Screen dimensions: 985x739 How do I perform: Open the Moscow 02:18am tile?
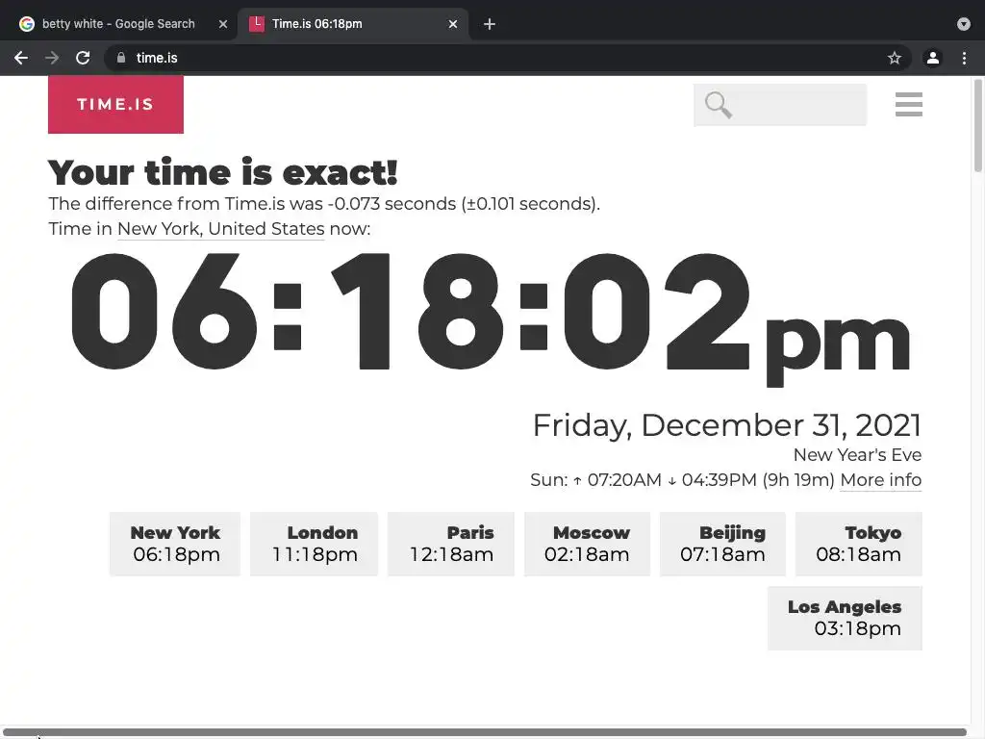pyautogui.click(x=588, y=544)
